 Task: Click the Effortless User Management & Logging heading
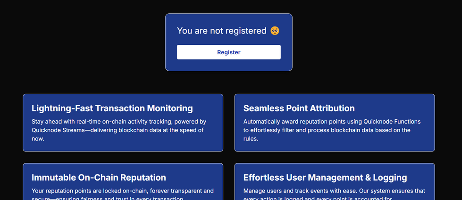coord(325,177)
